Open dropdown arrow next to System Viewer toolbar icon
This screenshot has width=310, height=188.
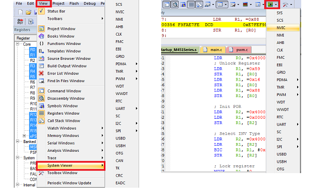276,5
